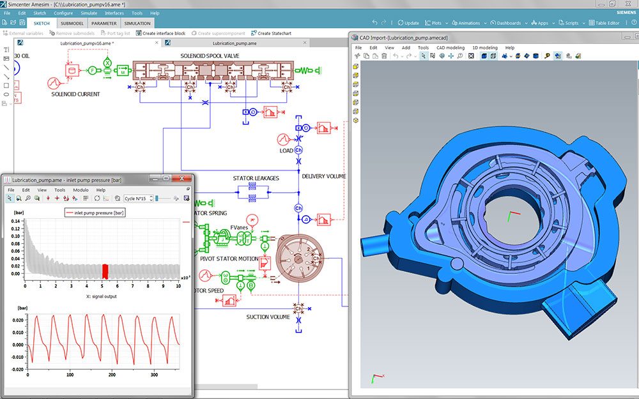Select the text tool in the sketch sidebar

pos(6,50)
